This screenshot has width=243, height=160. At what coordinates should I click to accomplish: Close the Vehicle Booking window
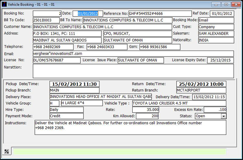(236, 4)
